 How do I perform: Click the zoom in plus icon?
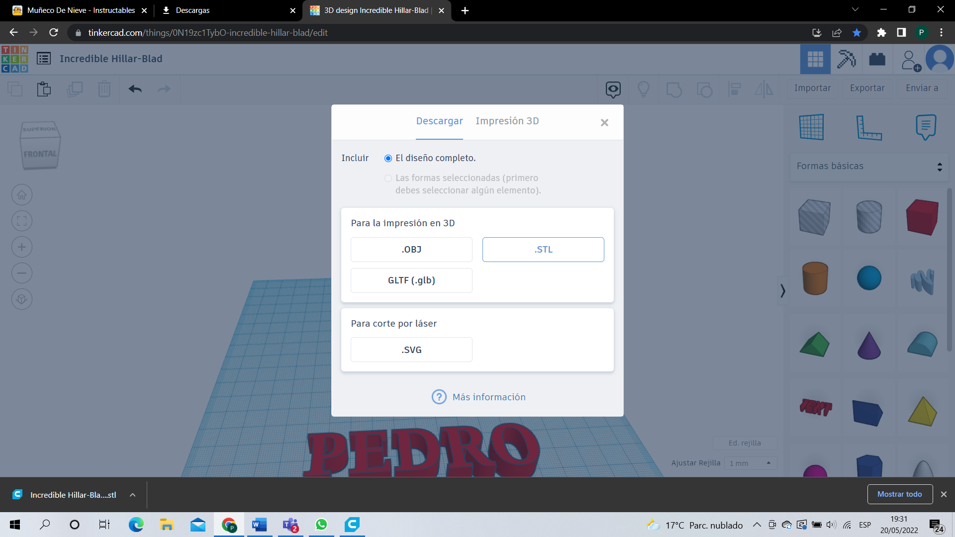[x=22, y=247]
